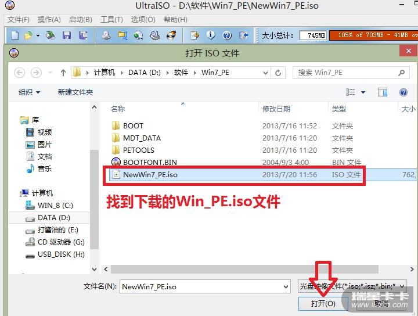
Task: Open the 光盘映像文件 file type dropdown
Action: click(x=352, y=286)
